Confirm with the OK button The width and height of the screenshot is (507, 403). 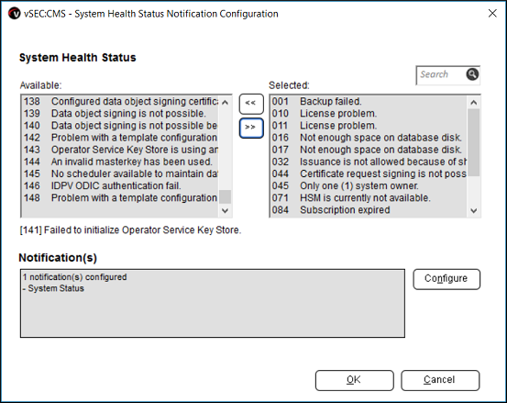point(355,380)
